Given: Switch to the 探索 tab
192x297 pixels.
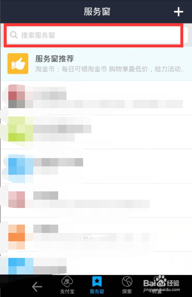Looking at the screenshot, I should pyautogui.click(x=127, y=285).
